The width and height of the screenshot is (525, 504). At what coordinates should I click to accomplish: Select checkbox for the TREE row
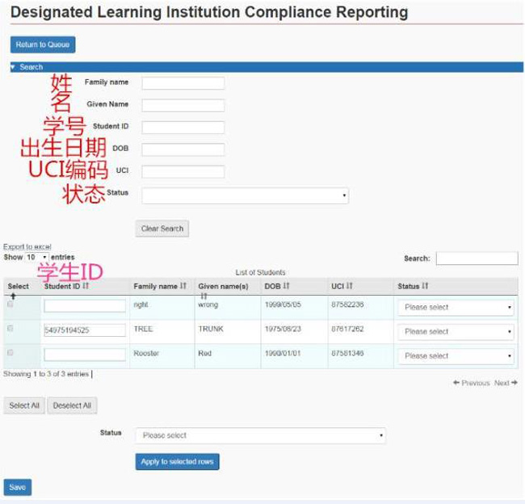(x=10, y=329)
